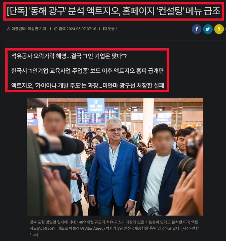Image resolution: width=226 pixels, height=241 pixels.
Task: Click the photo caption starting 경북 포항 영일만
Action: click(x=114, y=228)
